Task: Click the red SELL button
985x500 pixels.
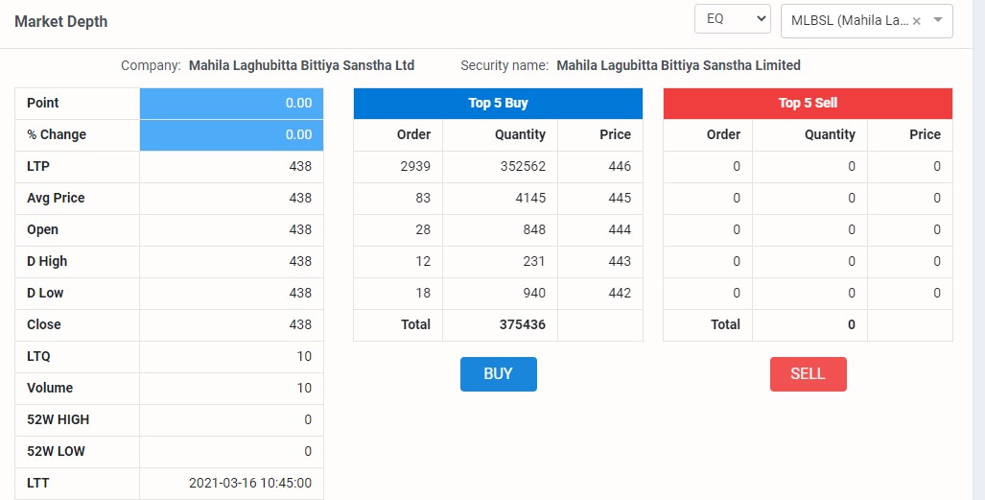Action: 808,373
